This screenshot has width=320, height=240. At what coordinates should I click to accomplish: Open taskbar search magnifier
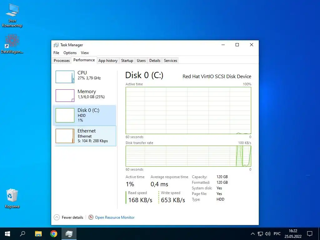22,234
